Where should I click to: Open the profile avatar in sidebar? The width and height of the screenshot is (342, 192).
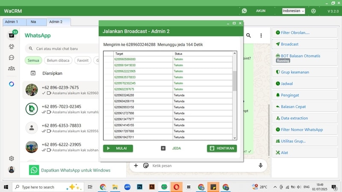pyautogui.click(x=12, y=169)
